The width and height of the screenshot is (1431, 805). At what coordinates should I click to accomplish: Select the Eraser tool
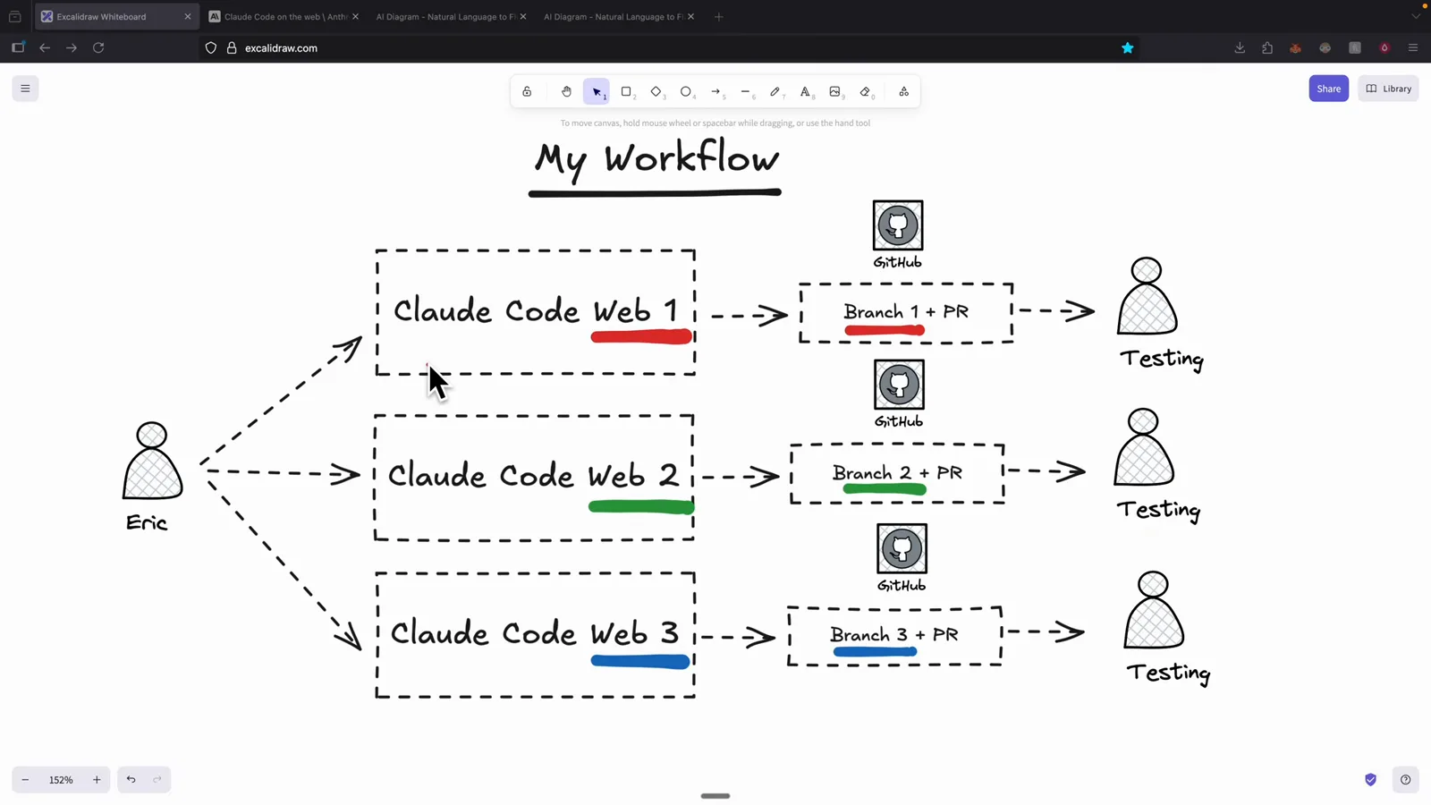(865, 92)
